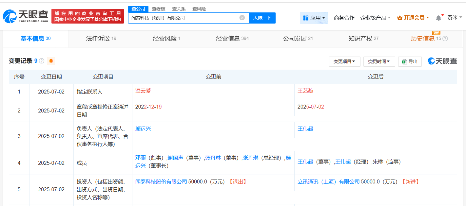Click the red promotional banner next to logo
Viewport: 466px width, 206px height.
click(88, 16)
